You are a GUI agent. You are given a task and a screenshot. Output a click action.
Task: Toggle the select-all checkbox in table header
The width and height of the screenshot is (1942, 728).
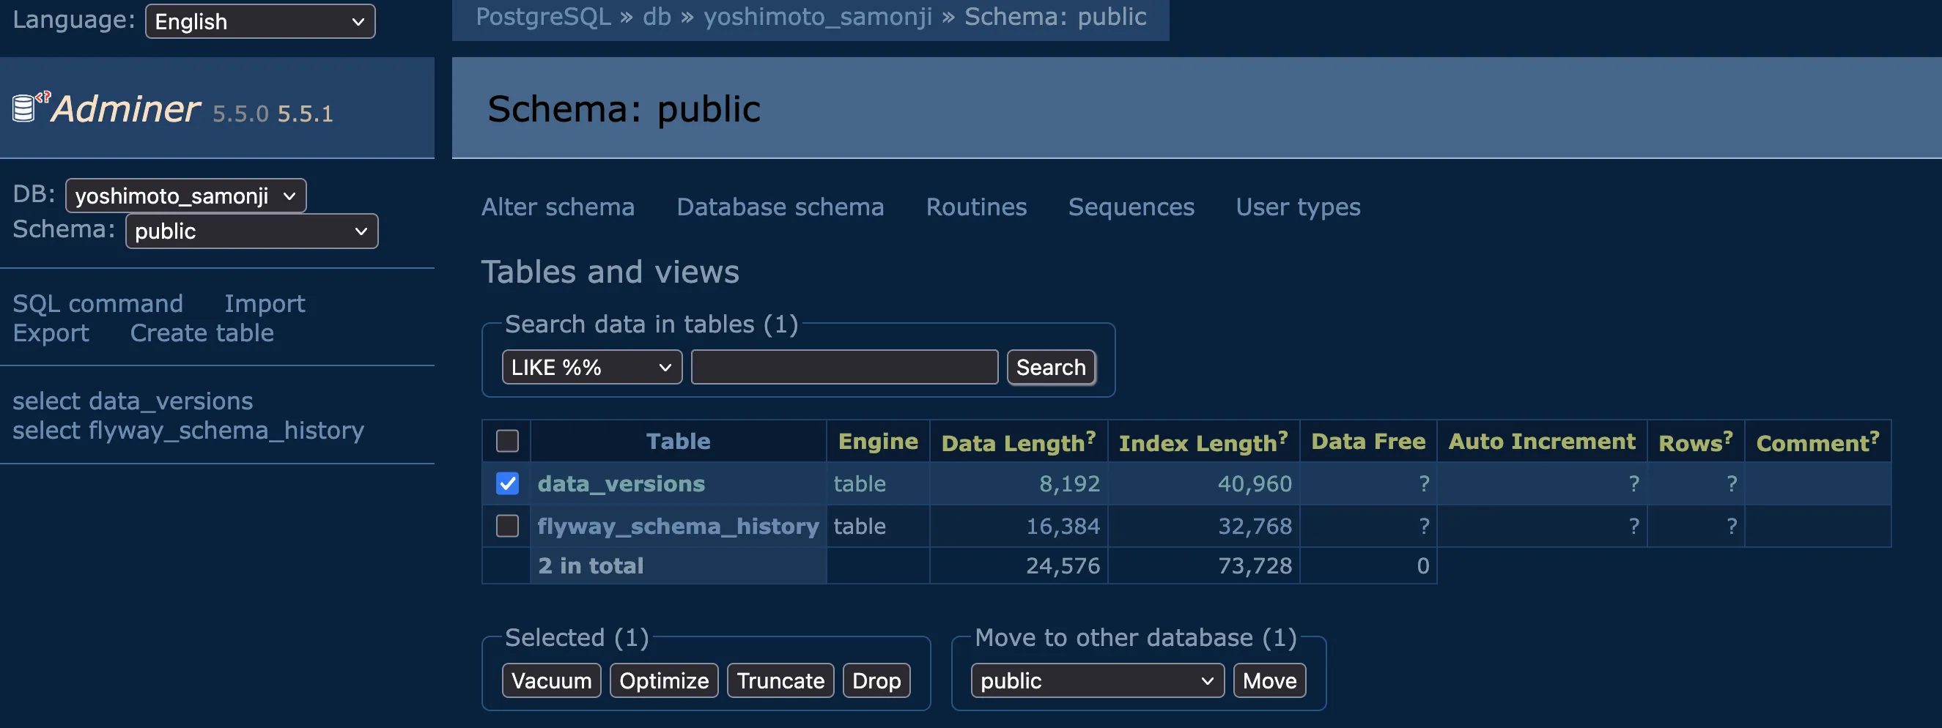tap(507, 441)
